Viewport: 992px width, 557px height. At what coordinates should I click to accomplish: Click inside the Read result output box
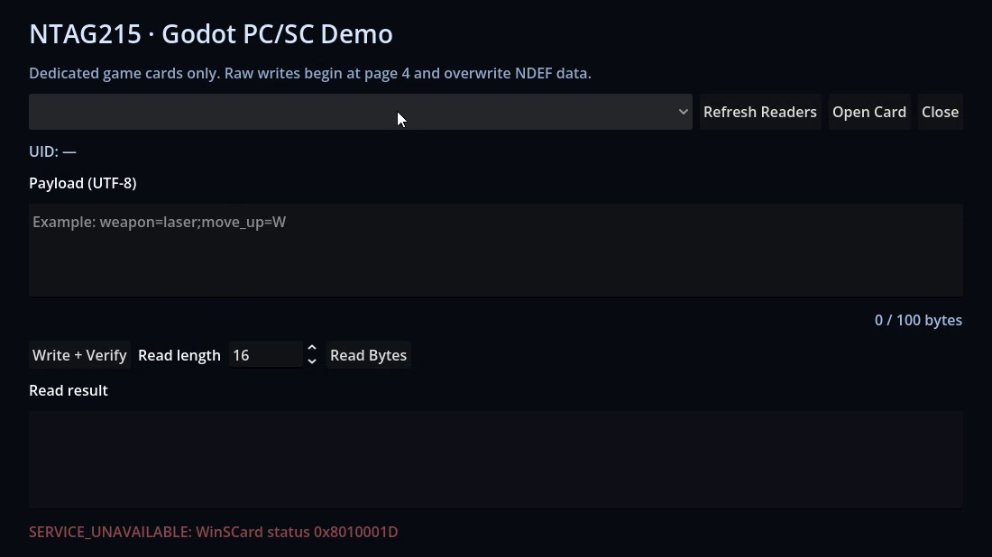496,460
